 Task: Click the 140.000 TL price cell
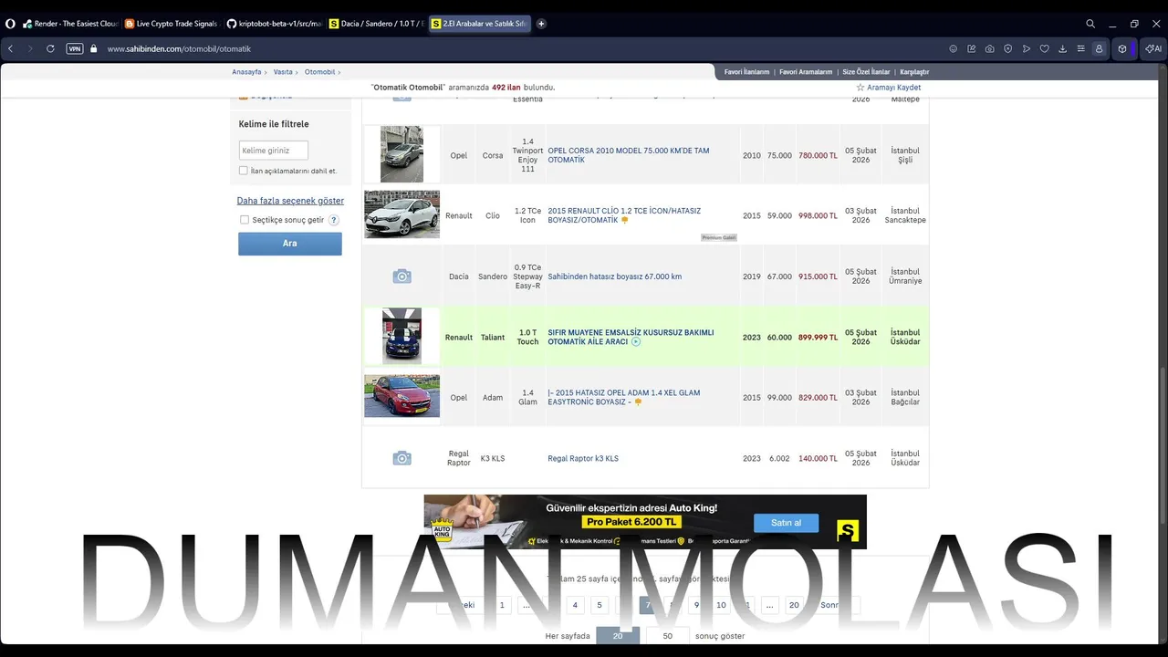(x=818, y=458)
